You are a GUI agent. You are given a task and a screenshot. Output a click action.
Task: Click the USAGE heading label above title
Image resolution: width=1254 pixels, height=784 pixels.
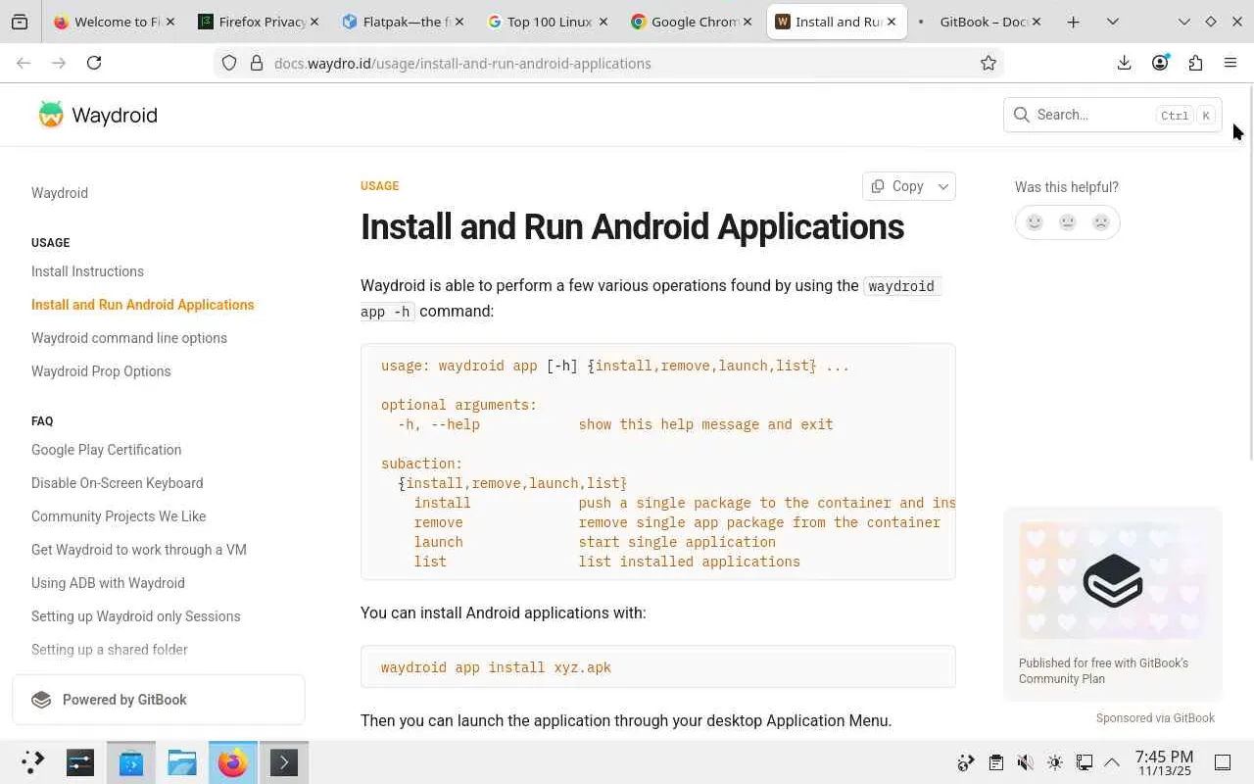coord(379,186)
